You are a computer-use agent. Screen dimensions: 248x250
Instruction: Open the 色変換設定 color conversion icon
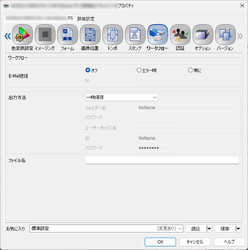point(23,35)
